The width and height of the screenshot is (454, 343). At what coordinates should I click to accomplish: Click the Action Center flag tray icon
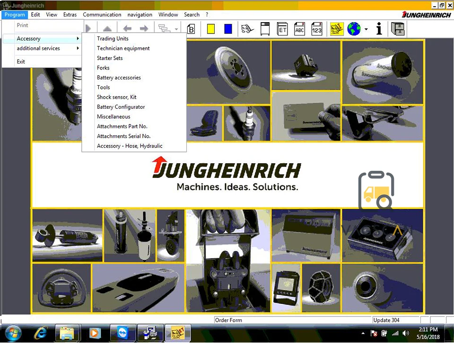coord(374,333)
